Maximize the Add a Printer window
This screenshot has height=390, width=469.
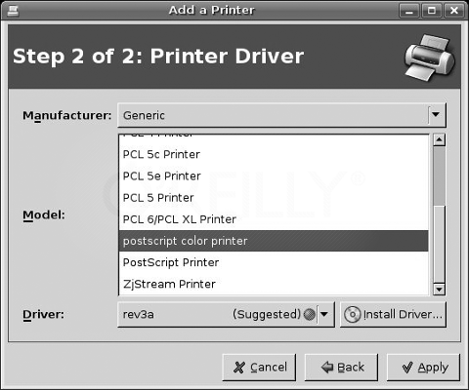(432, 11)
